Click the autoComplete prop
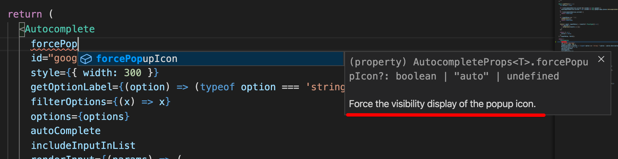 (66, 131)
